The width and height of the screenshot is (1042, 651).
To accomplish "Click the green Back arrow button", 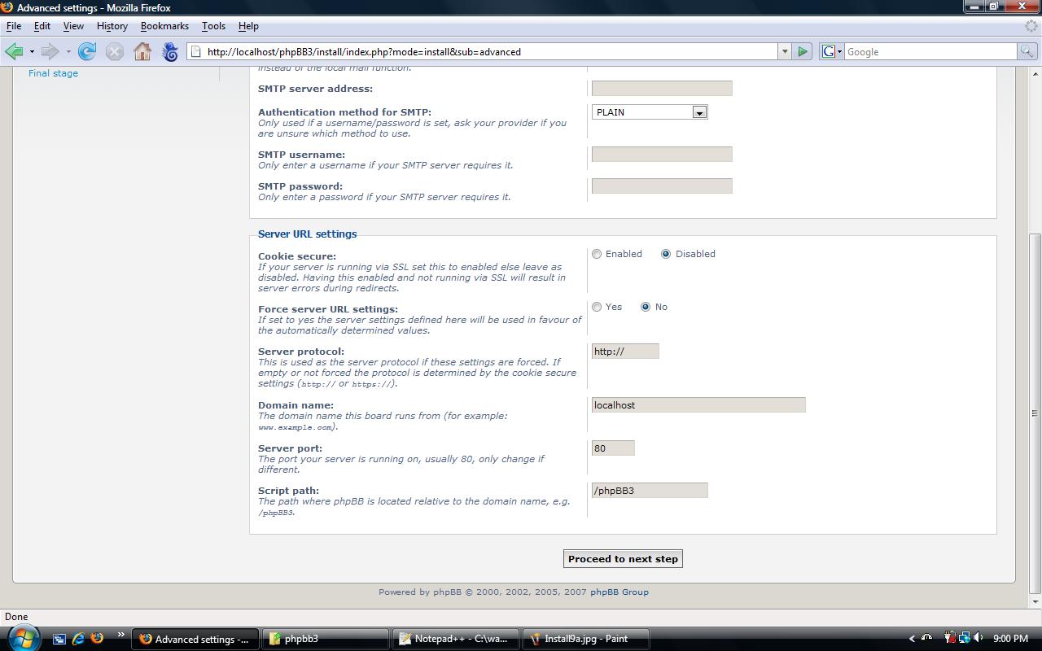I will click(x=14, y=52).
